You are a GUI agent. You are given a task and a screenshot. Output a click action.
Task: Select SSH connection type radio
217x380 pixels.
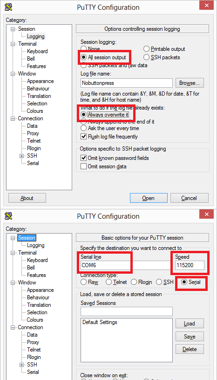coord(159,282)
